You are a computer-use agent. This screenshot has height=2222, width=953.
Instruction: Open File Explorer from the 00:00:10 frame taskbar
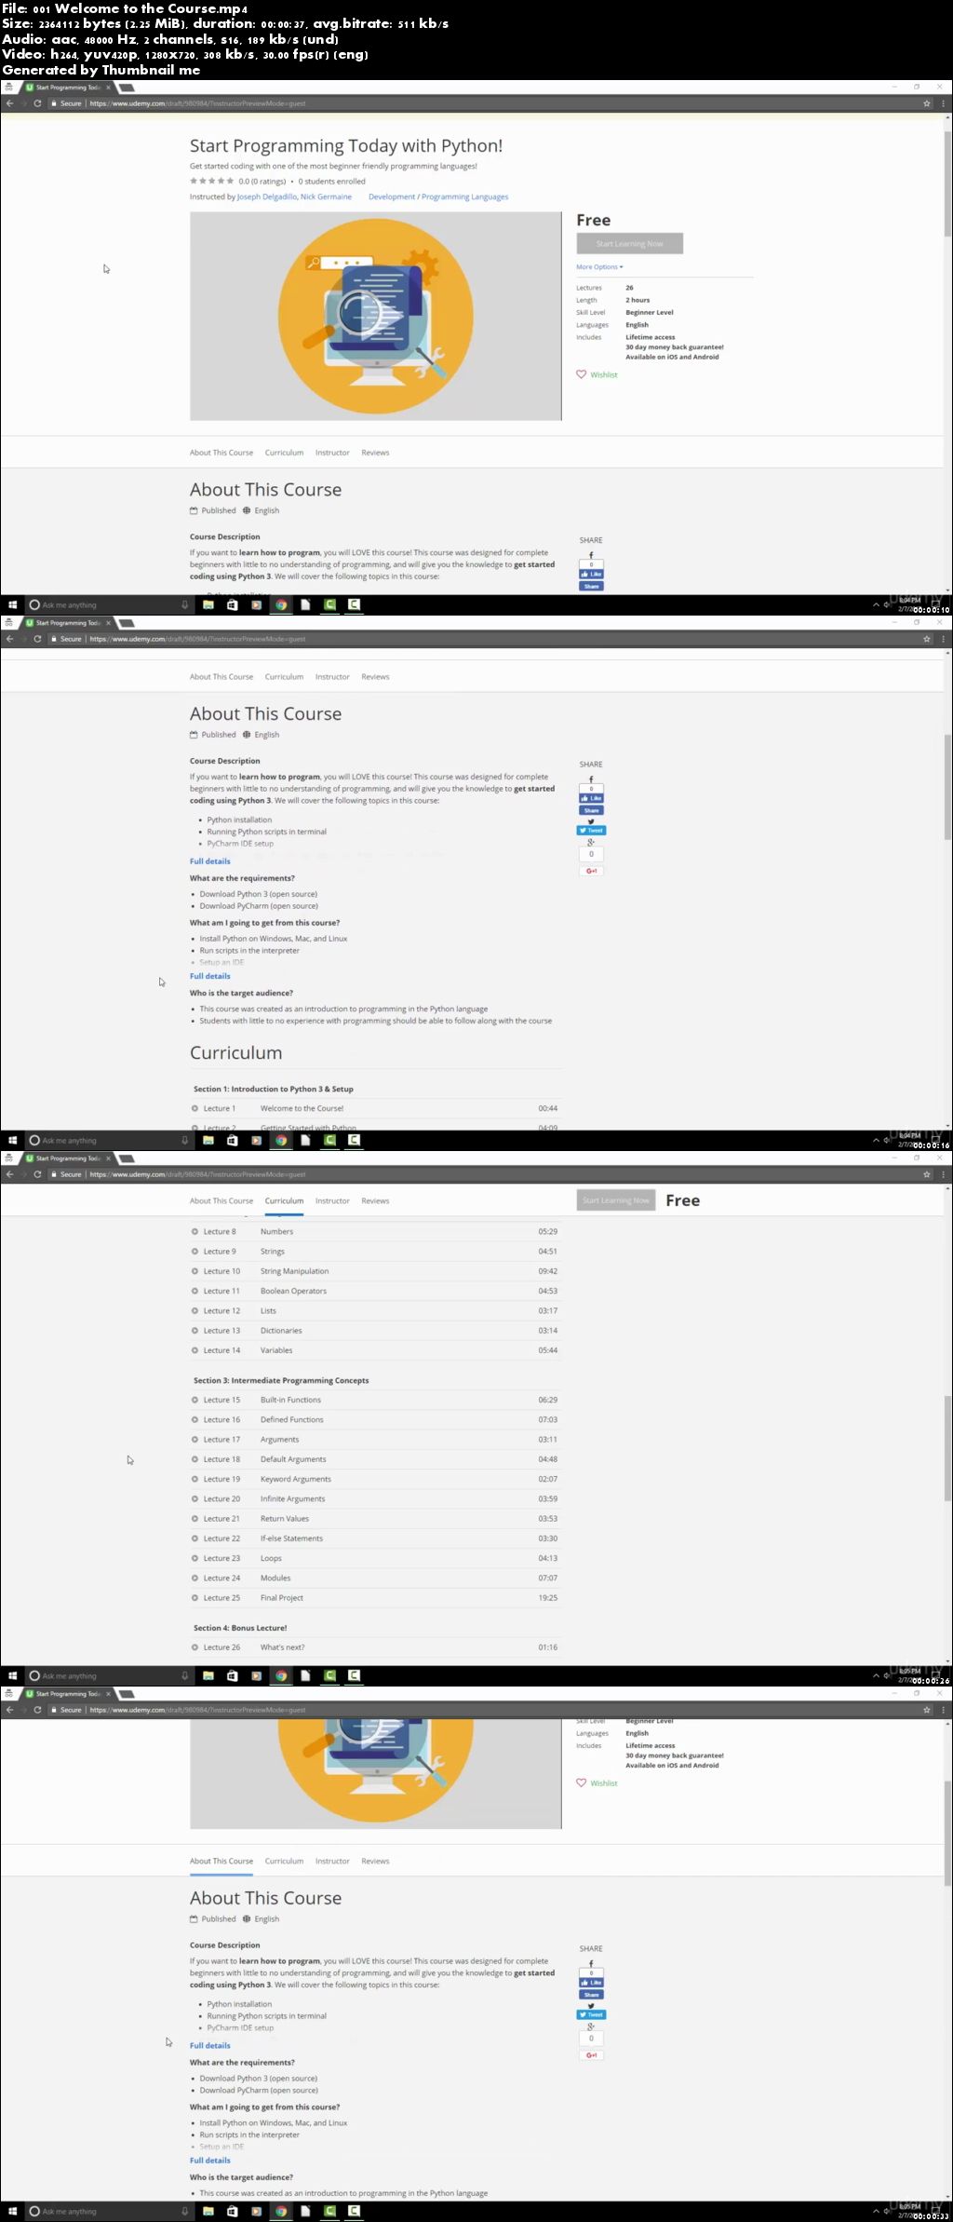tap(208, 604)
